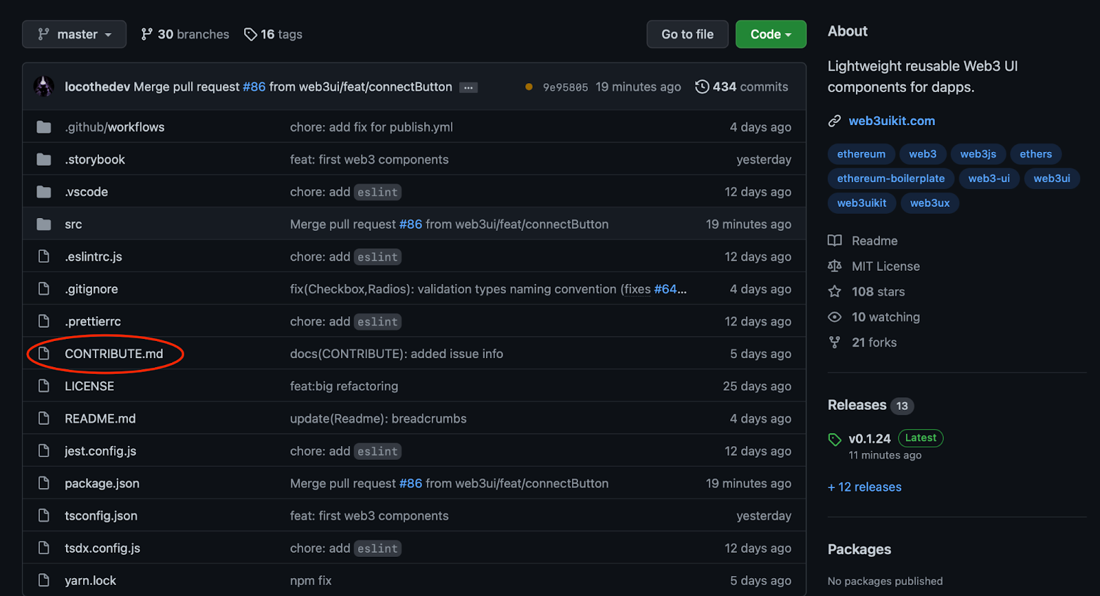Click the file icon for .gitignore
This screenshot has width=1100, height=596.
click(x=44, y=289)
